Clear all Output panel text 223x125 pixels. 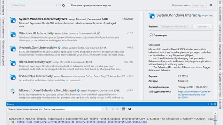123,109
